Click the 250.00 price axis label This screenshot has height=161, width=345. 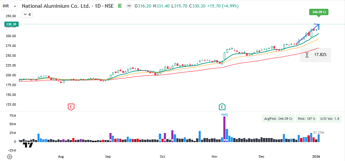(11, 56)
